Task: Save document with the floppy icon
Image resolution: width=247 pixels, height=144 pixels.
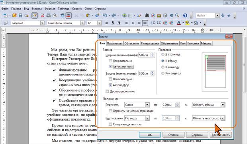Action: pyautogui.click(x=20, y=15)
